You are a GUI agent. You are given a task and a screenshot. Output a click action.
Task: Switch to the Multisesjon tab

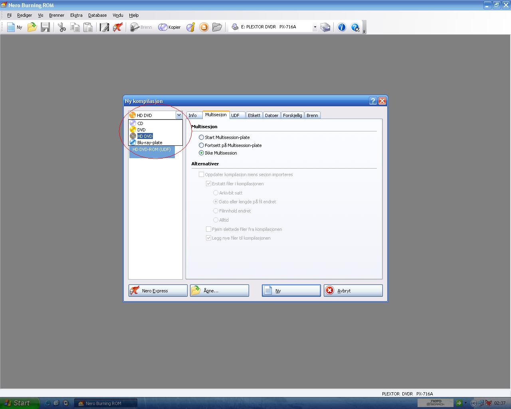point(216,115)
